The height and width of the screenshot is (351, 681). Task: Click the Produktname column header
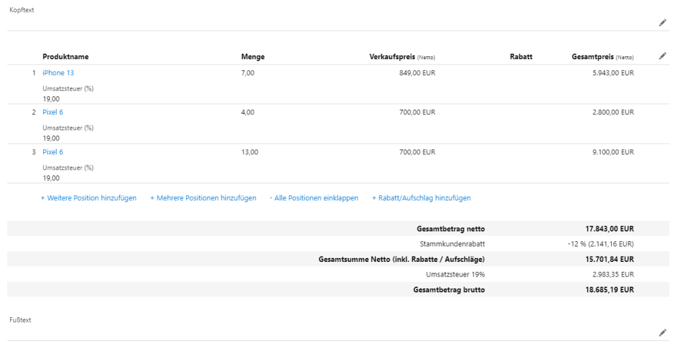(65, 57)
